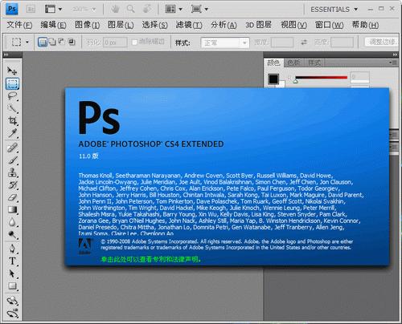This screenshot has height=324, width=402.
Task: Select the History Brush tool
Action: [x=12, y=185]
